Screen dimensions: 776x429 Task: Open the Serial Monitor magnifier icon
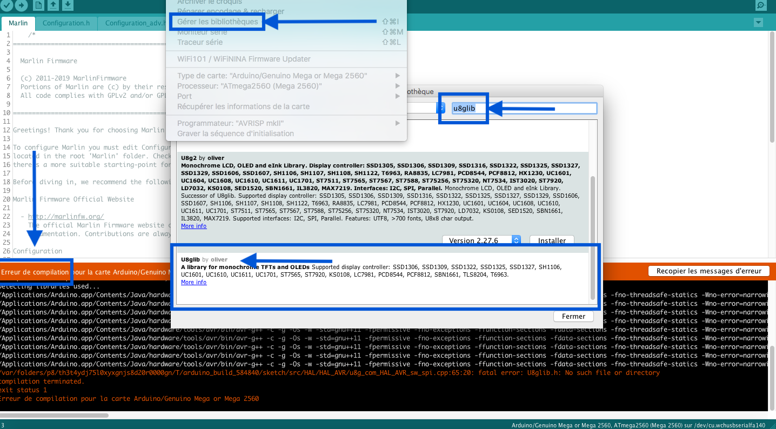click(x=761, y=5)
